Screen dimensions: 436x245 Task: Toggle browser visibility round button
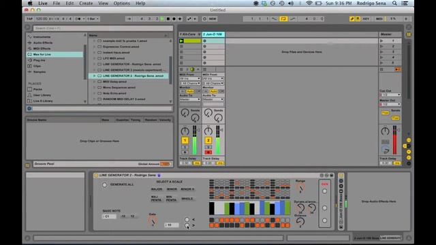coord(27,27)
